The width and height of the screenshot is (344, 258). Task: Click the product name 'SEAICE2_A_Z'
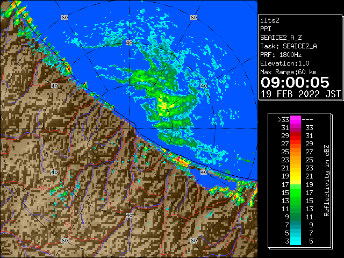coord(281,38)
